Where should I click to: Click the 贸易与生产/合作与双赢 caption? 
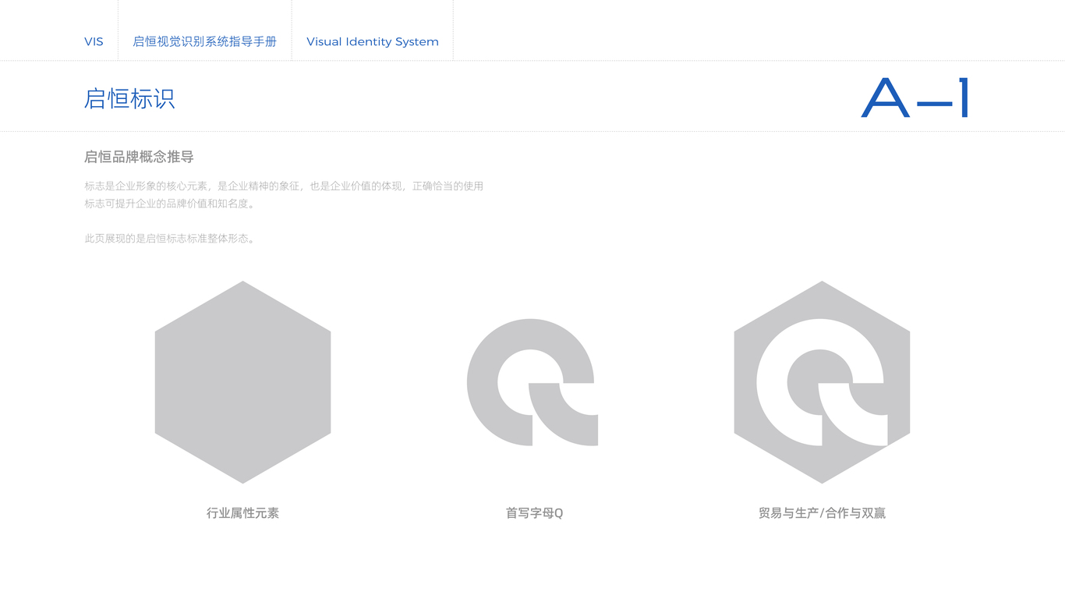[x=822, y=513]
